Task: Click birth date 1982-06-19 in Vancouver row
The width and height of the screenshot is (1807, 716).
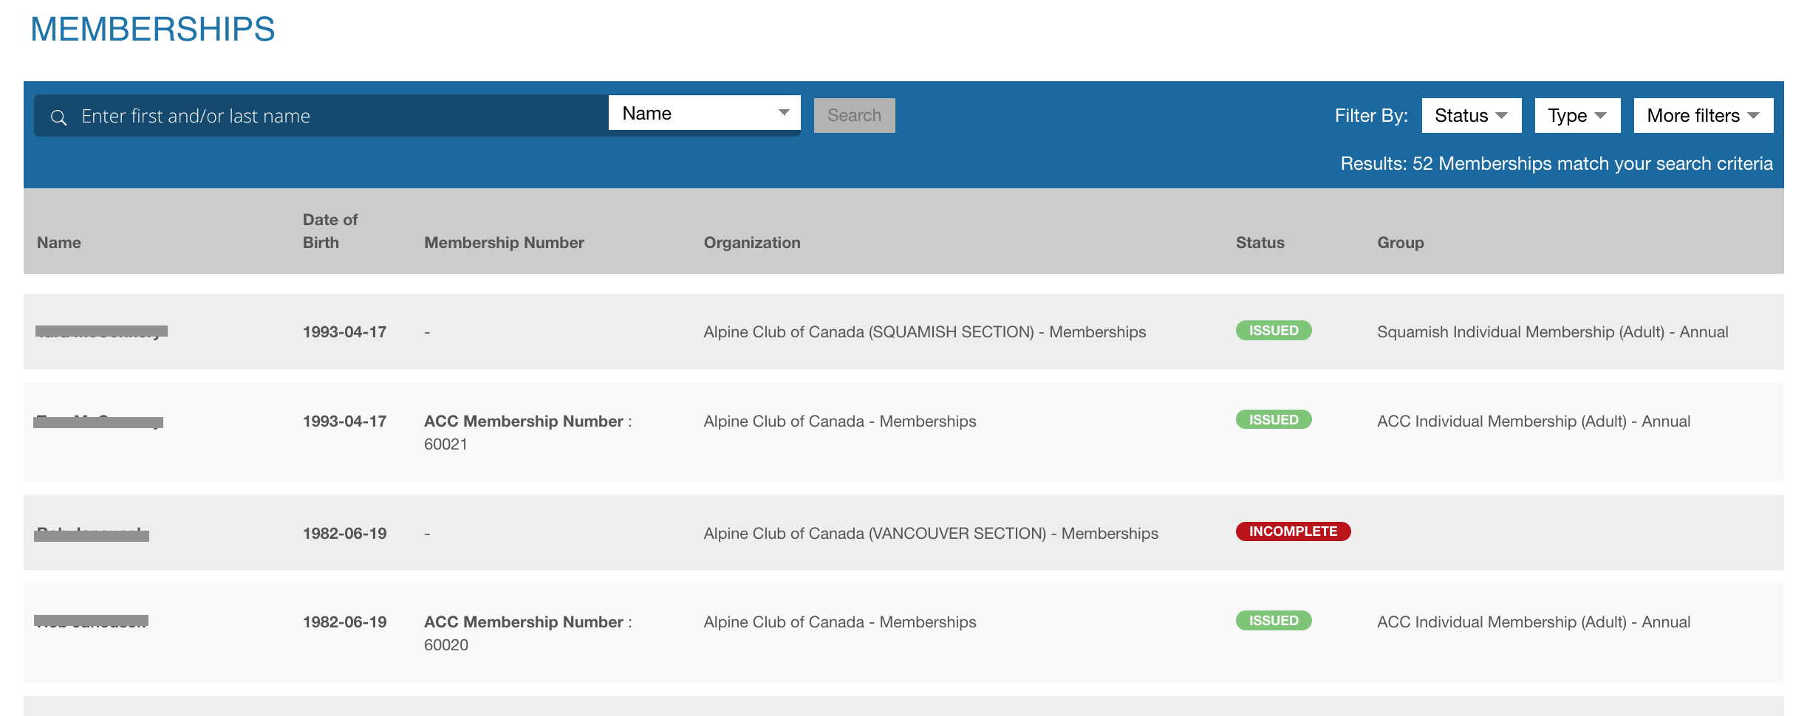Action: 345,534
